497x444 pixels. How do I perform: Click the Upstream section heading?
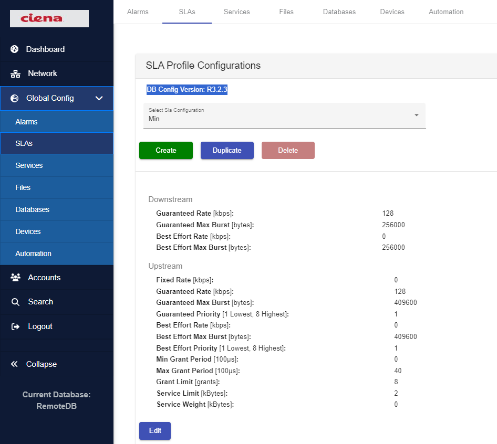165,266
